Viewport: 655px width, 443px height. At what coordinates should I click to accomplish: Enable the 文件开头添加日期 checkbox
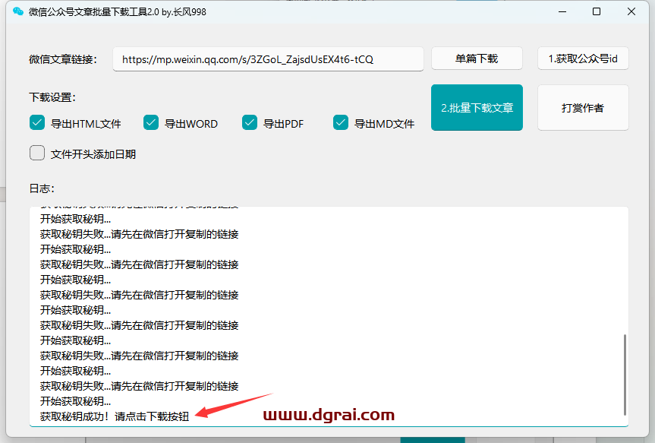pos(37,153)
